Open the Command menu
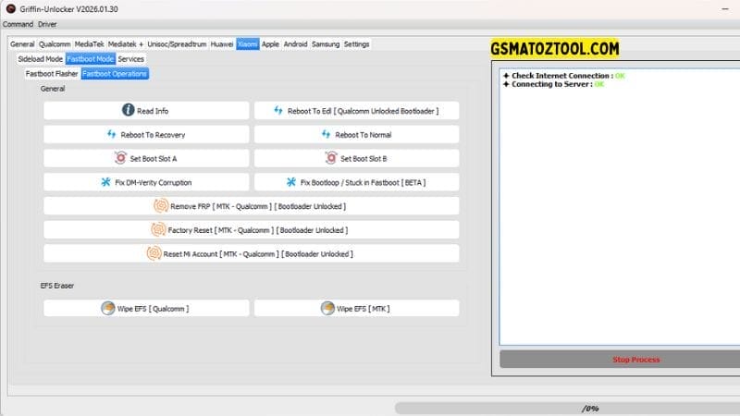 tap(18, 24)
